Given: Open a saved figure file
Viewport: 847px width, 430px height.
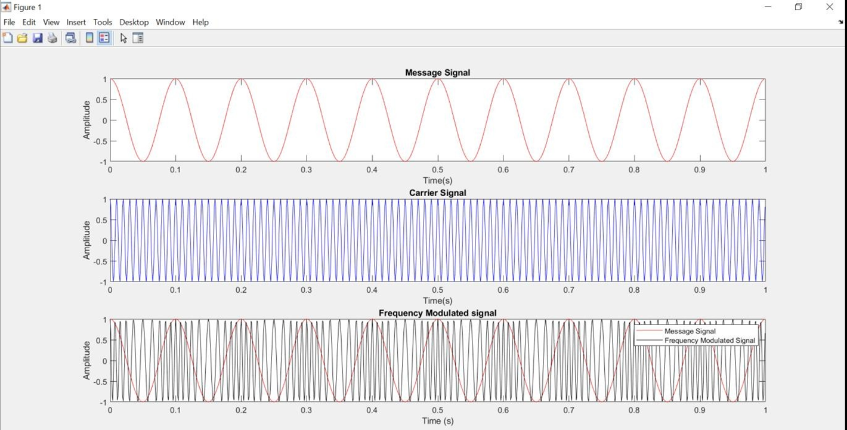Looking at the screenshot, I should pyautogui.click(x=22, y=38).
